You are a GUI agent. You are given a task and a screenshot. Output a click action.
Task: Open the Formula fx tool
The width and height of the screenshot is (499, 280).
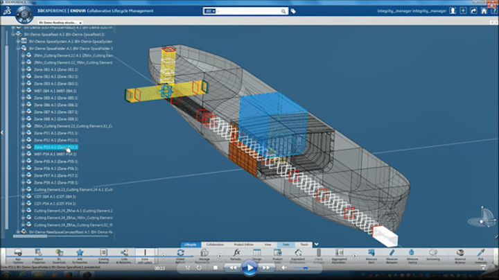(236, 256)
